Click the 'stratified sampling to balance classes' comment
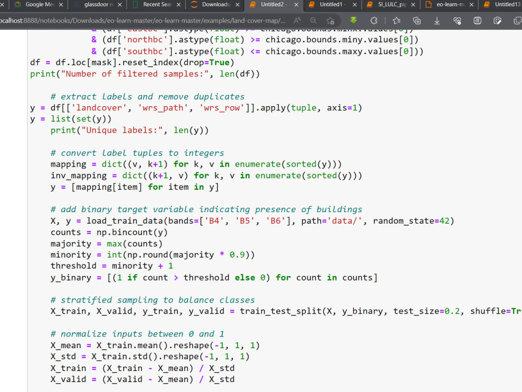The width and height of the screenshot is (522, 392). coord(152,300)
